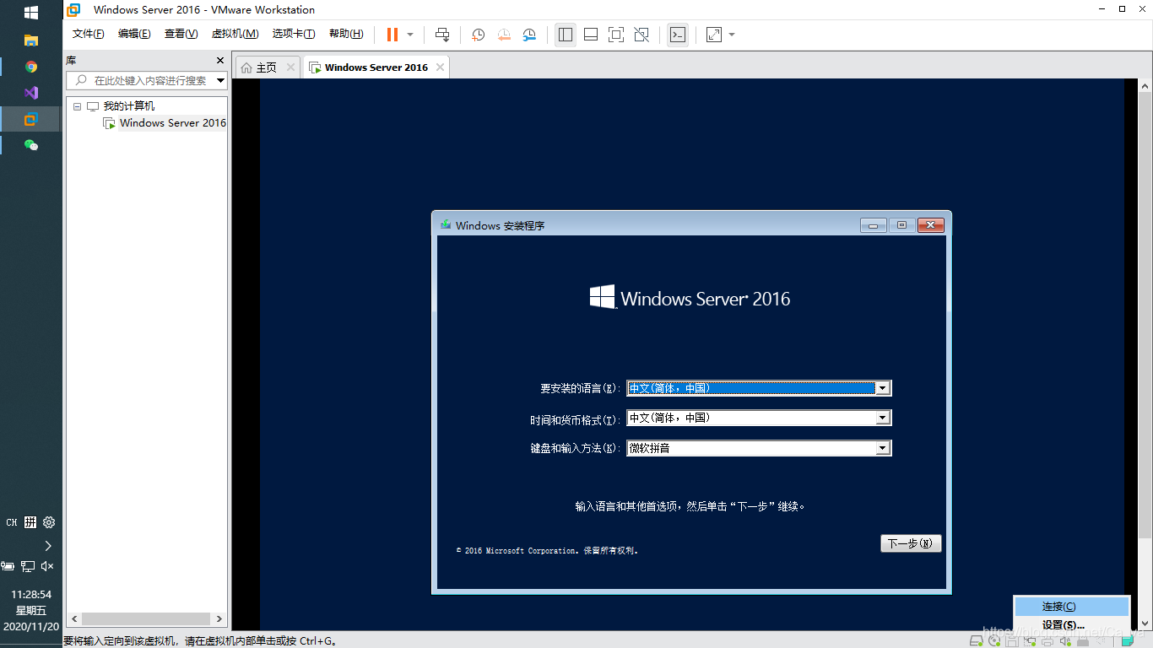Click the floppy drive status bar icon
The width and height of the screenshot is (1153, 648).
tap(1012, 641)
